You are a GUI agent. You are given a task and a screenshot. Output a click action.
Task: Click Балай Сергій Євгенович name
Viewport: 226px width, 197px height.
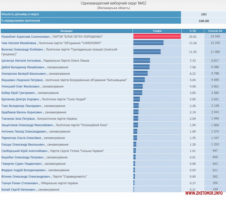pyautogui.click(x=18, y=190)
